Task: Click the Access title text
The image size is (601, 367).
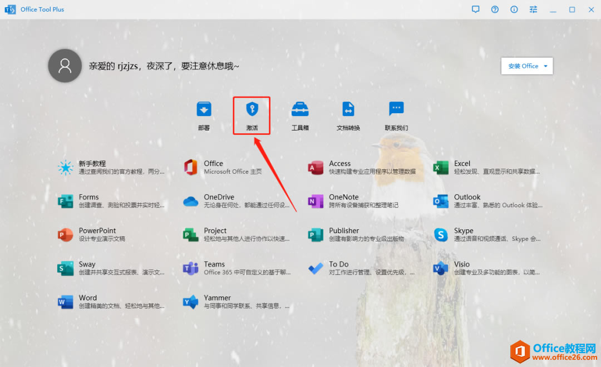Action: [x=339, y=163]
